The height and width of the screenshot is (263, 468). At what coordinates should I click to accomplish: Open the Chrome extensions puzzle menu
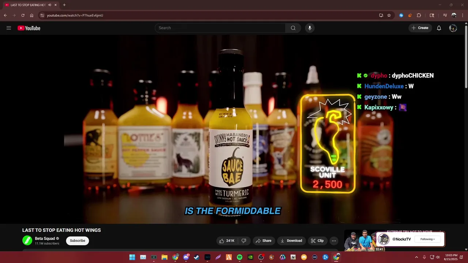[419, 15]
